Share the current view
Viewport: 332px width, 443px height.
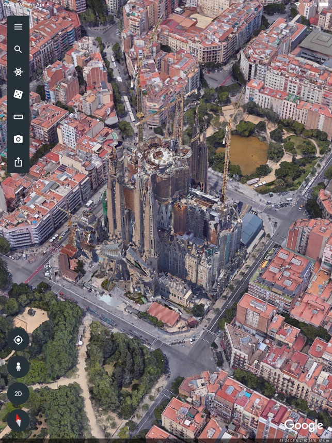(x=18, y=162)
